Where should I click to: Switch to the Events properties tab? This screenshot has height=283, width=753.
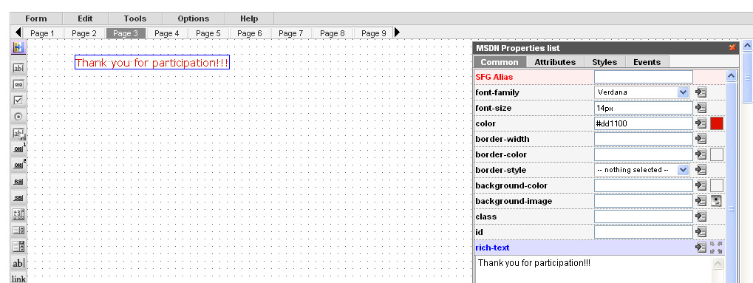tap(647, 62)
